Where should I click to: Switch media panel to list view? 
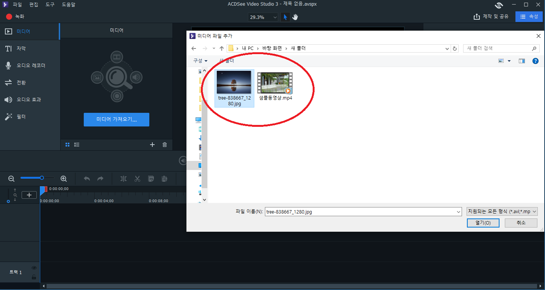77,145
